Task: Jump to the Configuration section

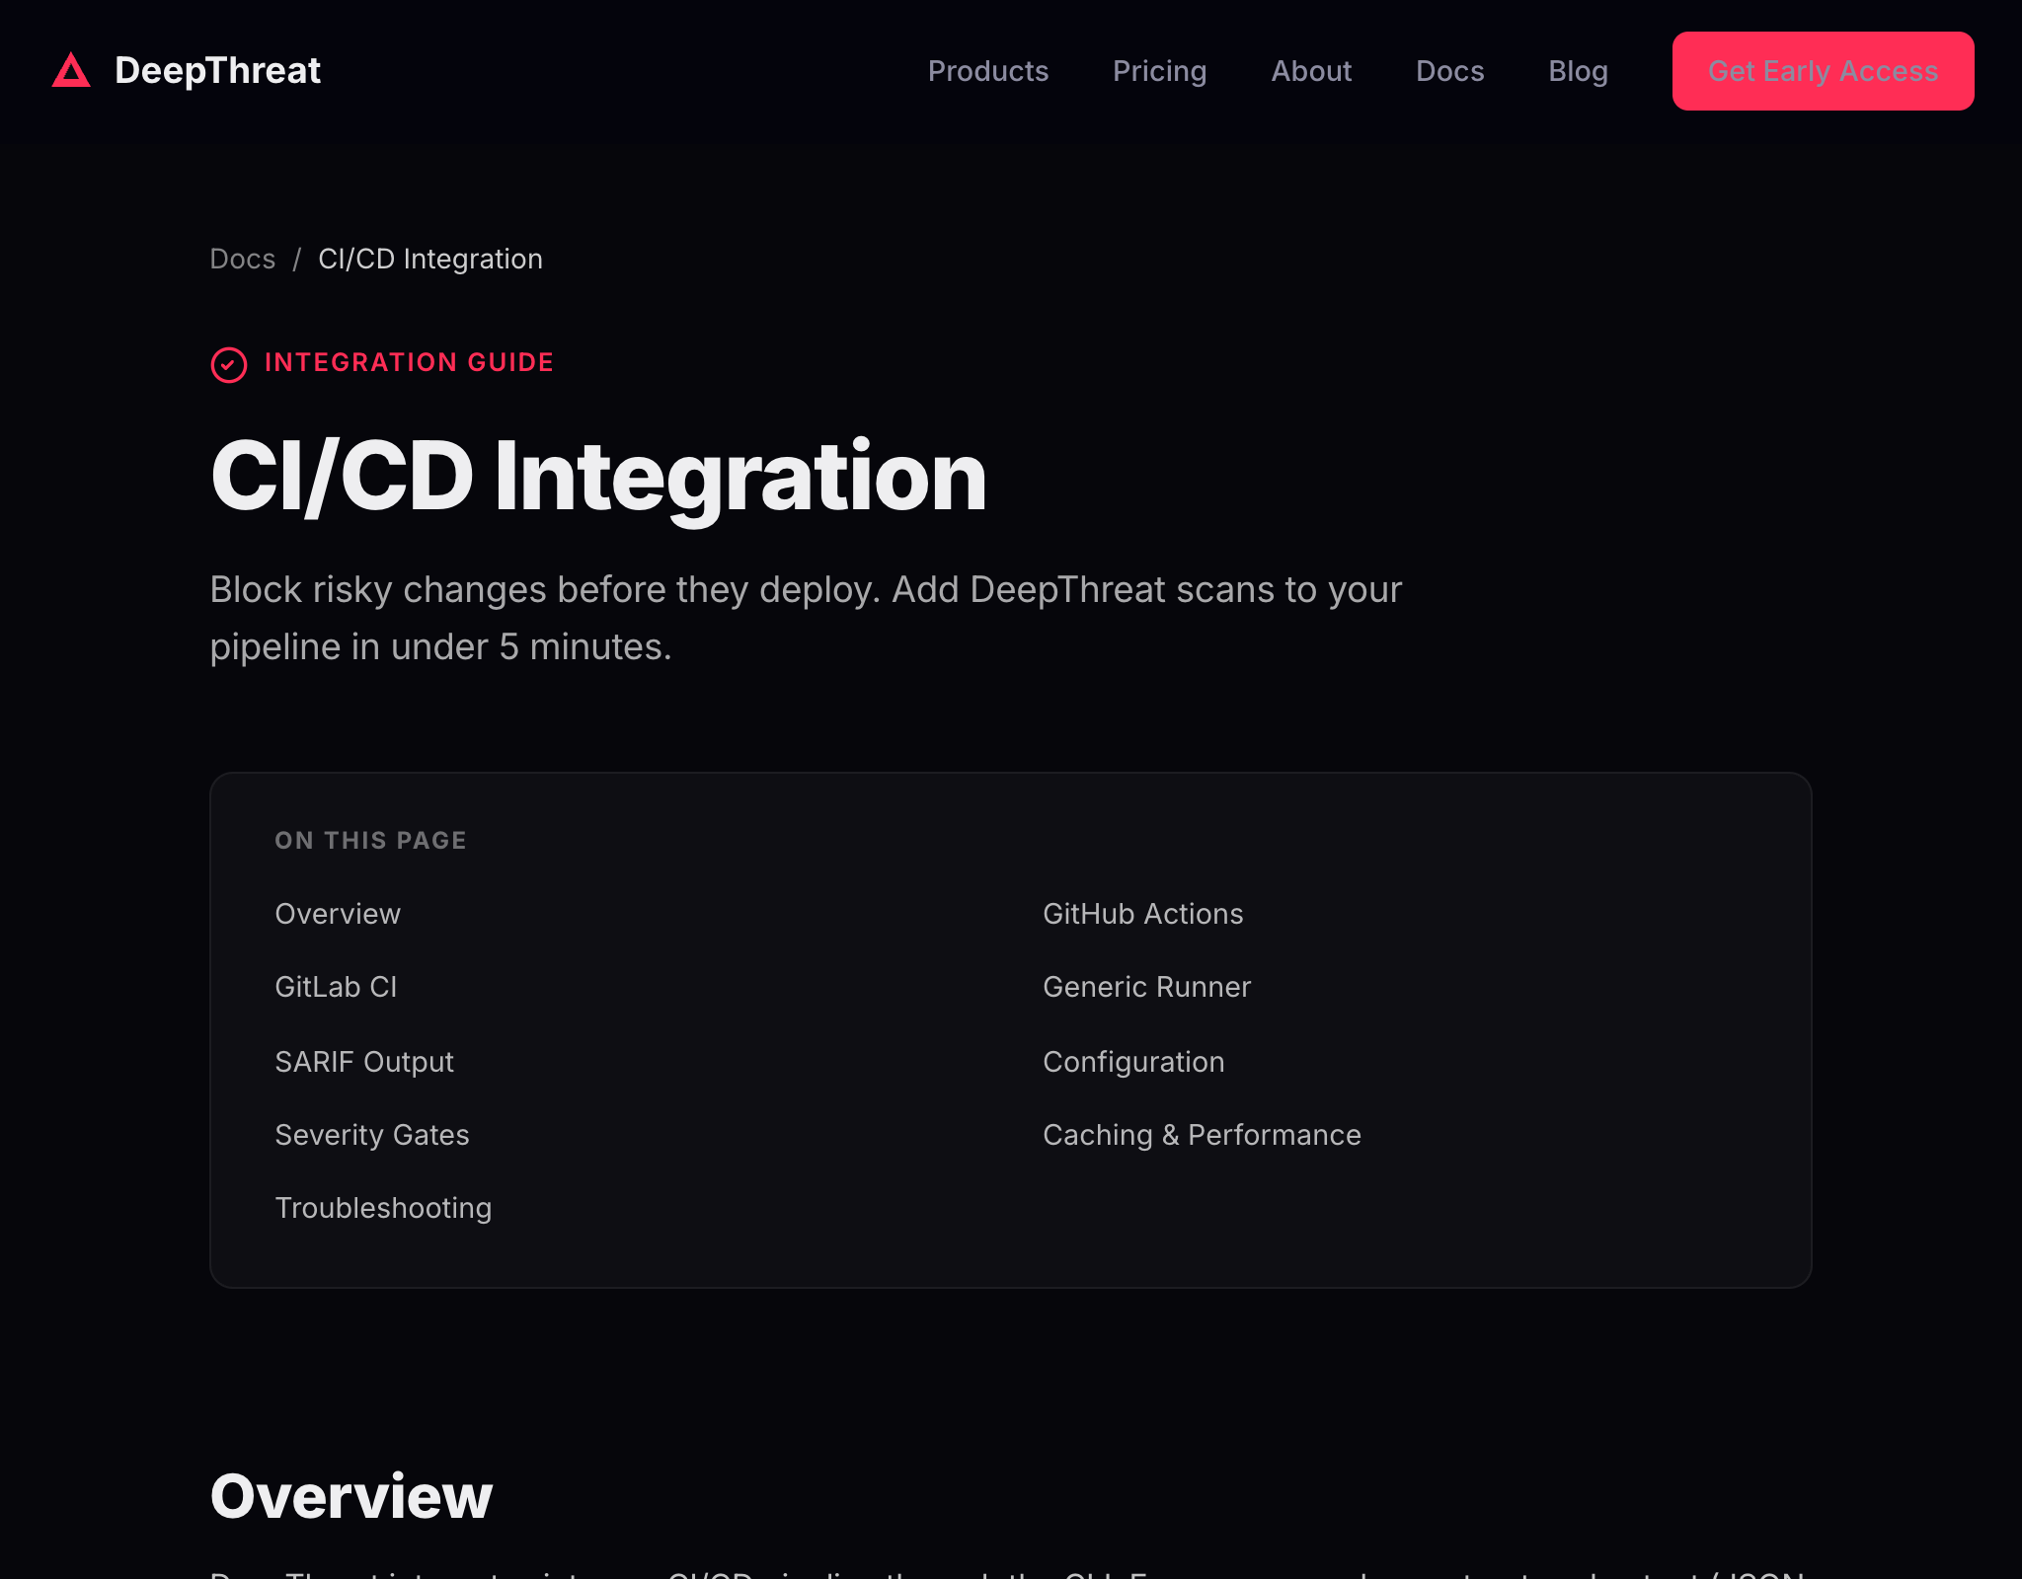Action: click(x=1133, y=1062)
